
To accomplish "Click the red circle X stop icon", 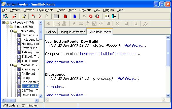I will click(91, 16).
